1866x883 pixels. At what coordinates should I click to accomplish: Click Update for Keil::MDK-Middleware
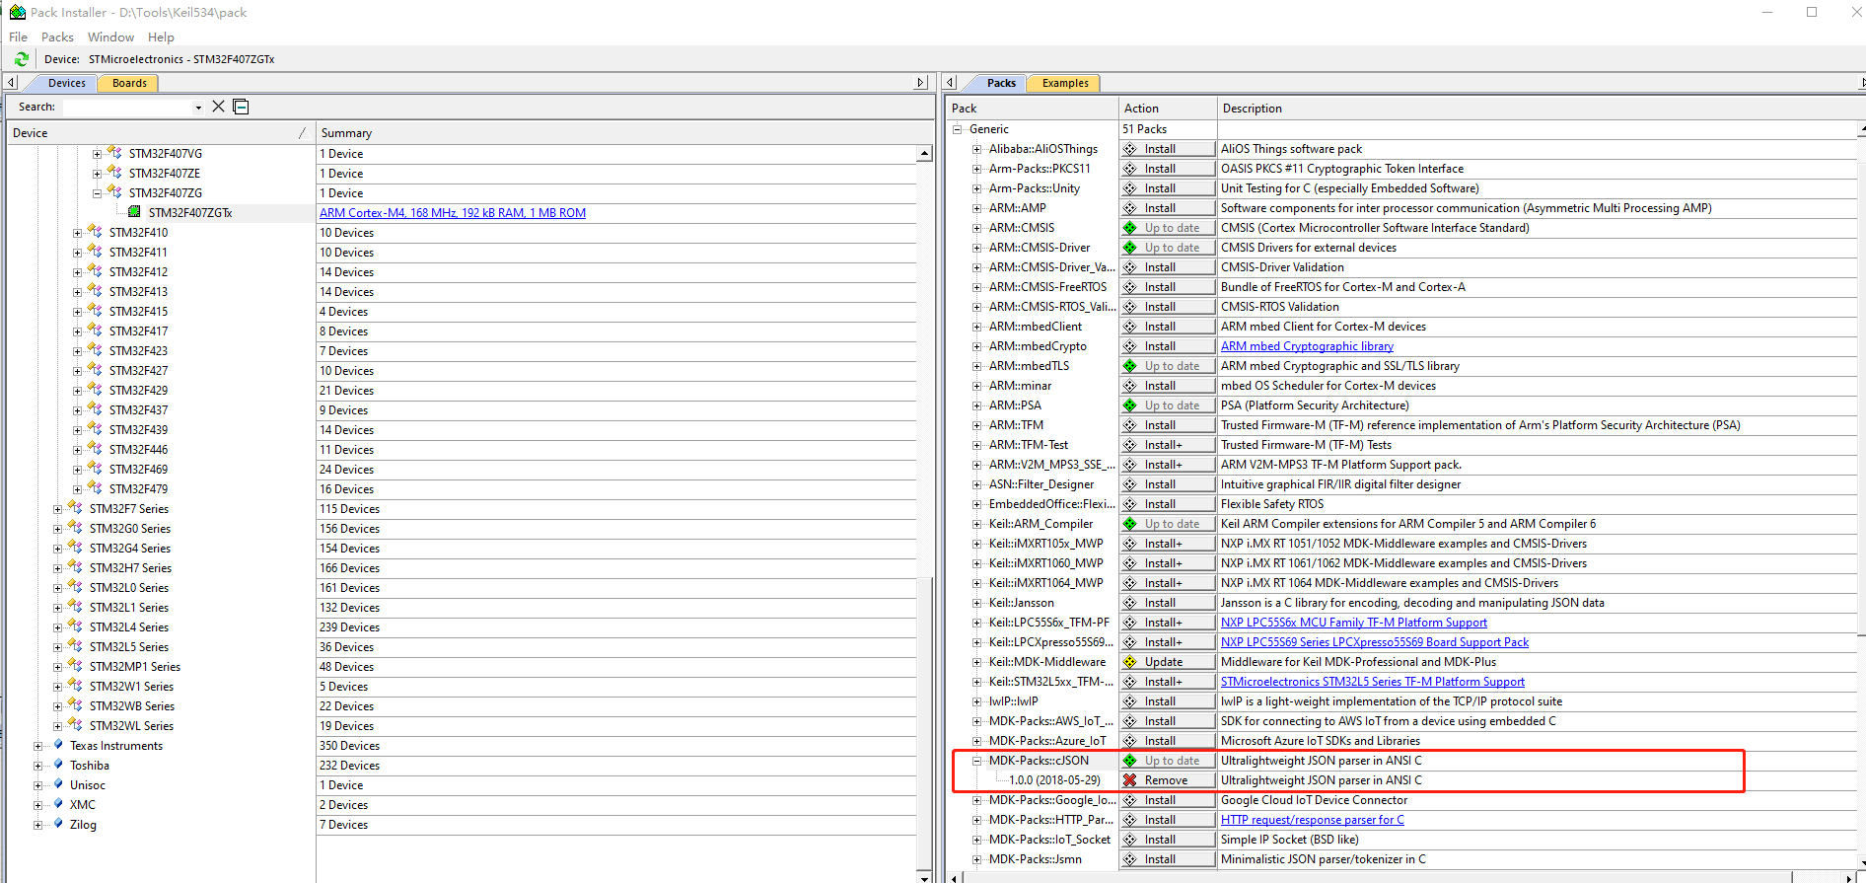click(1168, 662)
